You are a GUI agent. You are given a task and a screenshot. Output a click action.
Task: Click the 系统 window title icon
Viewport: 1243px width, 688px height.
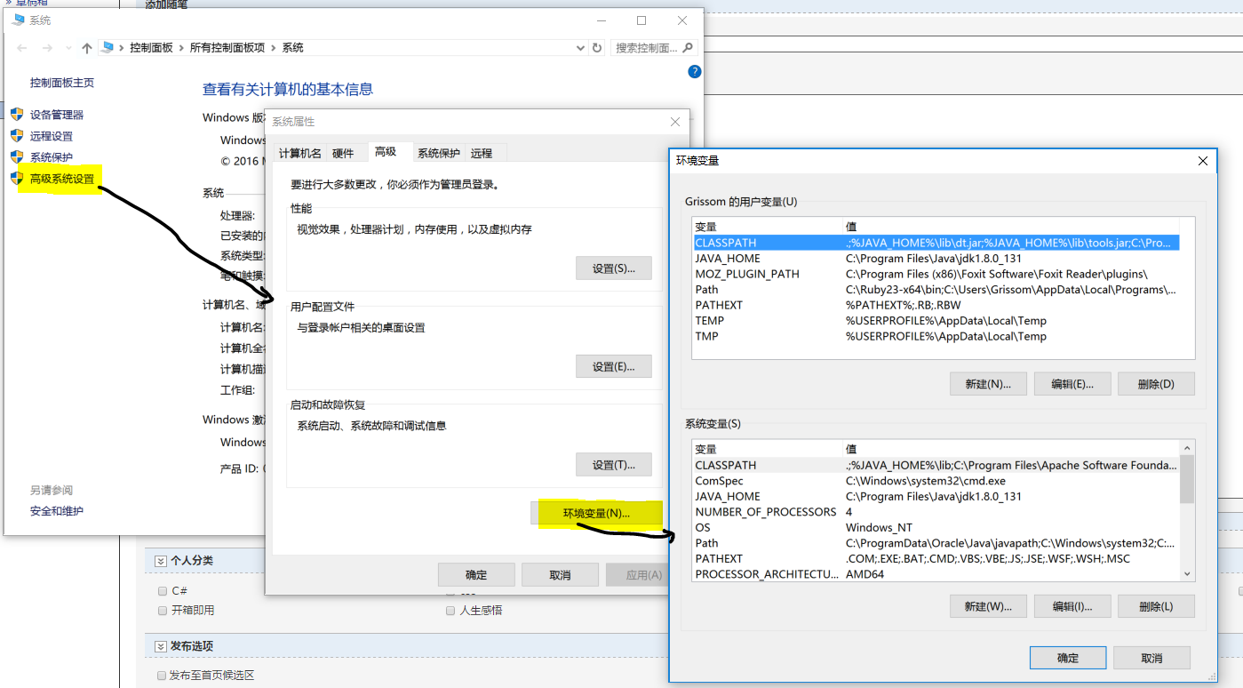pyautogui.click(x=19, y=20)
